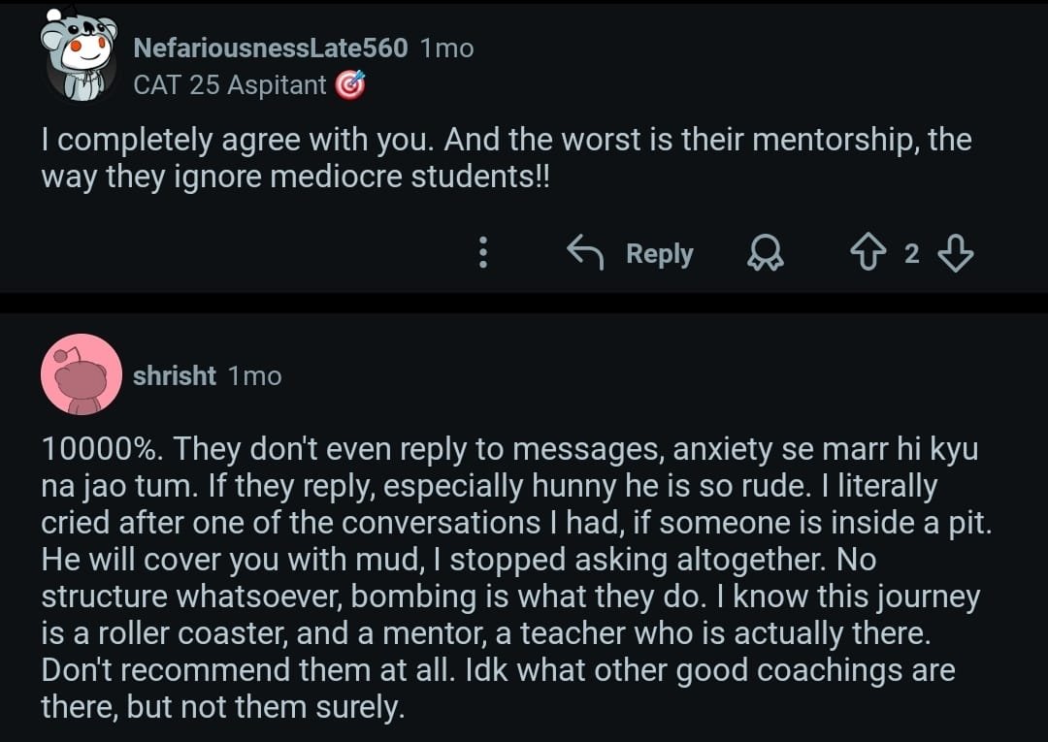Click the dark divider between the two comments
1048x742 pixels.
tap(524, 303)
